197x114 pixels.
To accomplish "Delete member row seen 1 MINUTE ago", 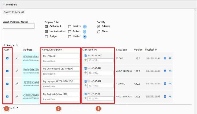I will (x=165, y=84).
